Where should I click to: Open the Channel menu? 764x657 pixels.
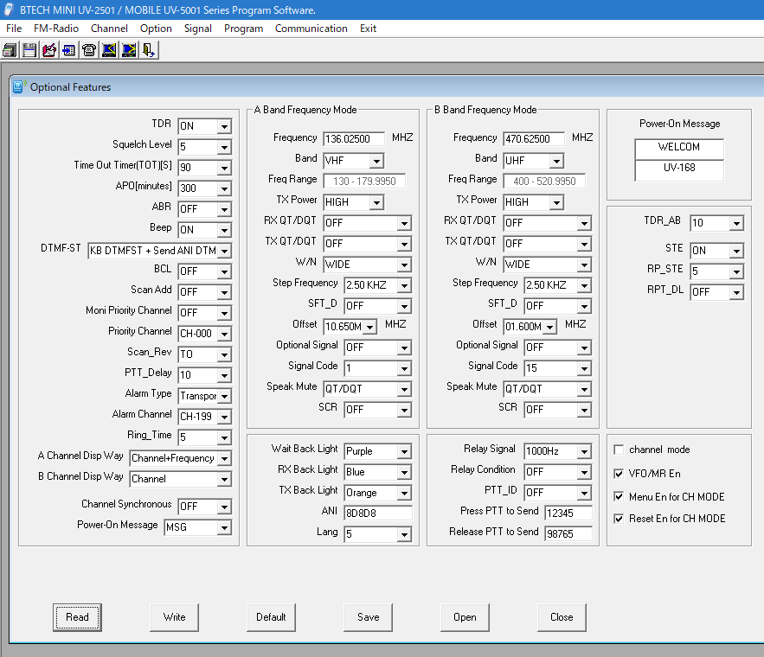tap(109, 29)
